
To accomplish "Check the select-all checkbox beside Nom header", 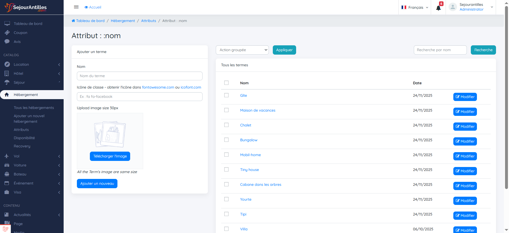I will [226, 83].
